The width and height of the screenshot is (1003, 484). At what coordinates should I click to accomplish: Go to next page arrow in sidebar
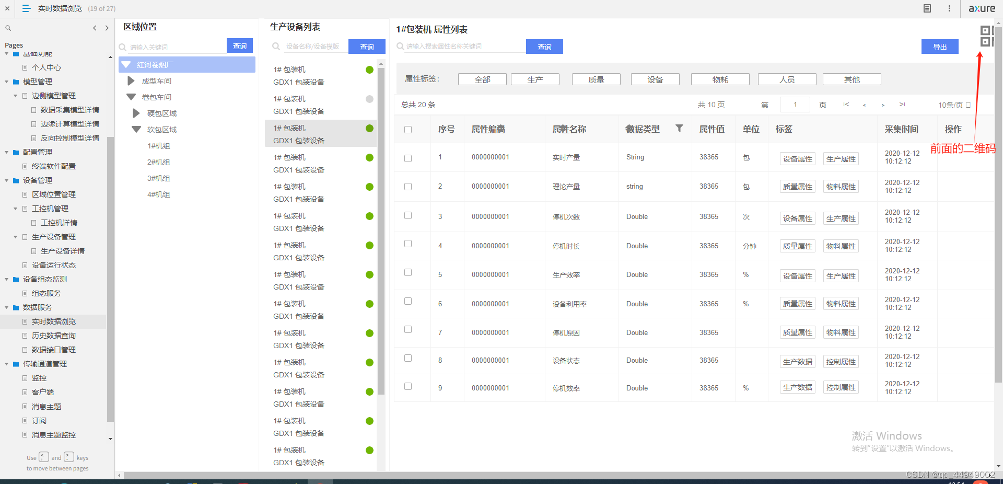pos(107,28)
